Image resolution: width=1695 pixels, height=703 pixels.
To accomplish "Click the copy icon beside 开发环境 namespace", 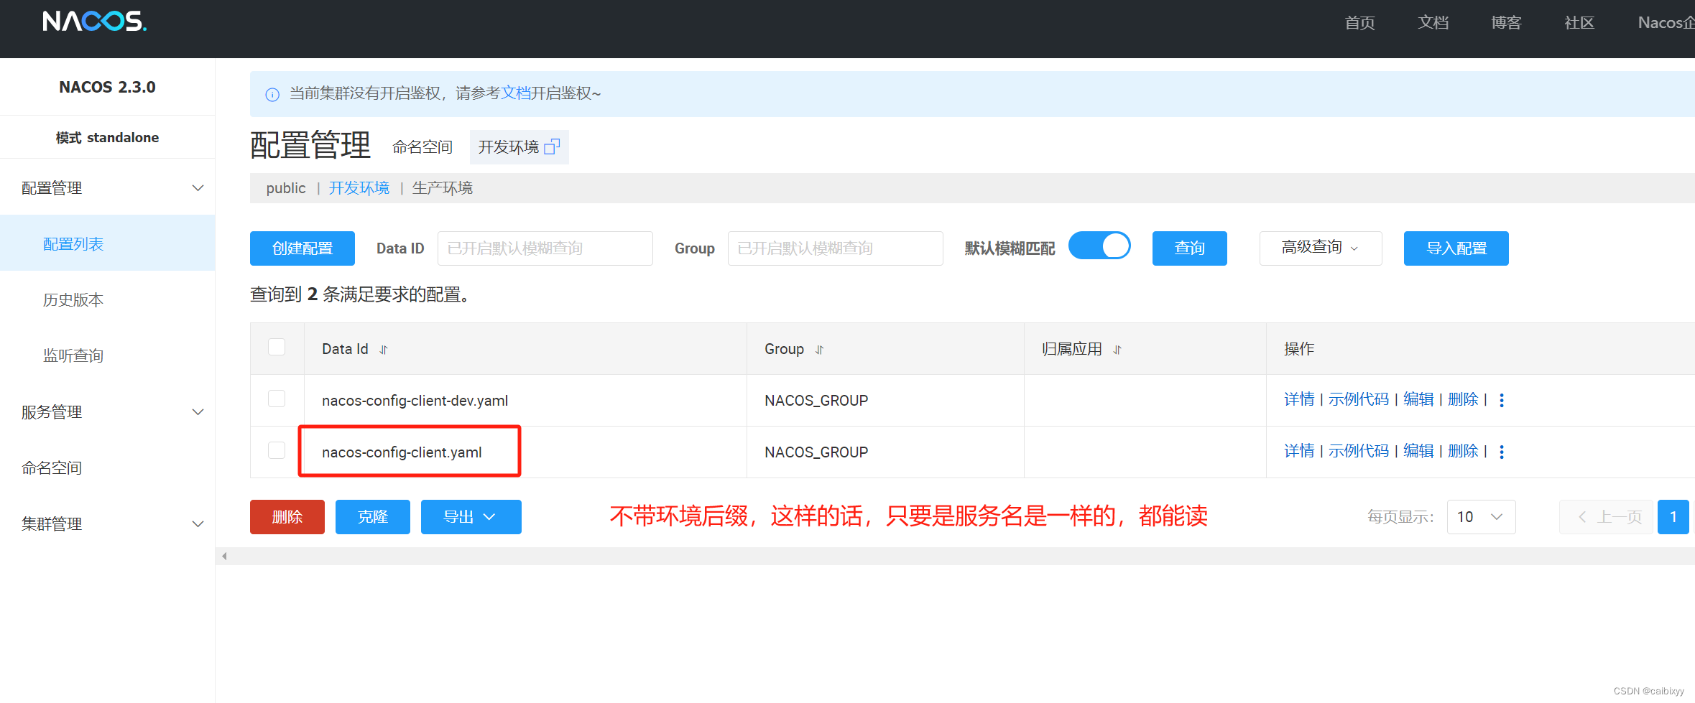I will [552, 146].
